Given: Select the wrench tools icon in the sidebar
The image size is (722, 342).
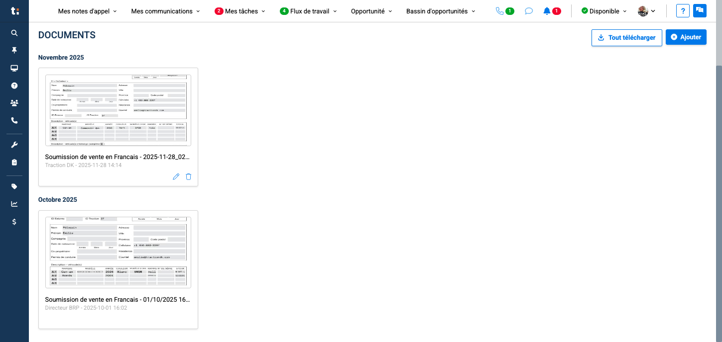Looking at the screenshot, I should pos(14,144).
